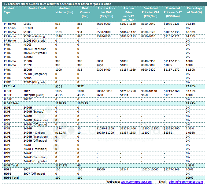Image resolution: width=207 pixels, height=186 pixels.
Task: Click the 10020-10040 concluded price cell
Action: pos(150,169)
